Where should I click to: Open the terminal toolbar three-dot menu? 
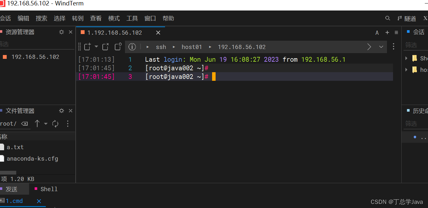394,46
